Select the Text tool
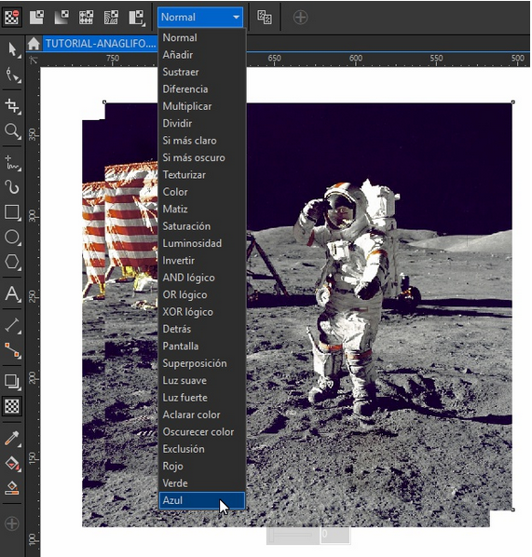This screenshot has height=557, width=532. [x=12, y=294]
